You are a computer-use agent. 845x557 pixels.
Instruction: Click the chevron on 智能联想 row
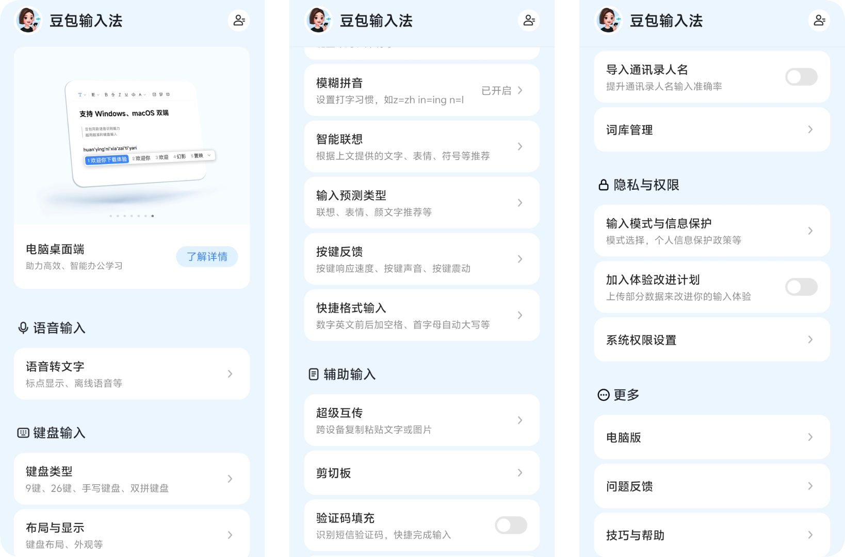point(520,146)
